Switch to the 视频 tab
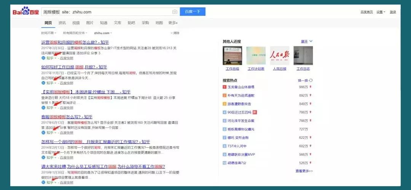 pyautogui.click(x=76, y=23)
